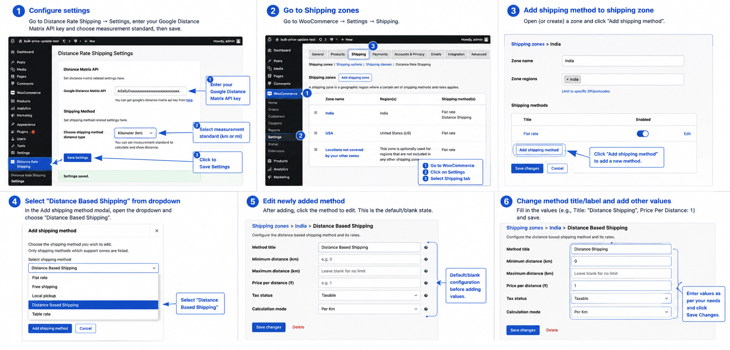Click the 'here' API key link
This screenshot has height=350, width=730.
pyautogui.click(x=189, y=100)
